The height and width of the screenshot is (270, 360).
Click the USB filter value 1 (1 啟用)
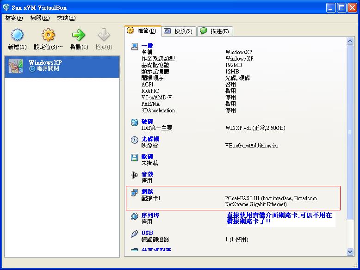(237, 239)
